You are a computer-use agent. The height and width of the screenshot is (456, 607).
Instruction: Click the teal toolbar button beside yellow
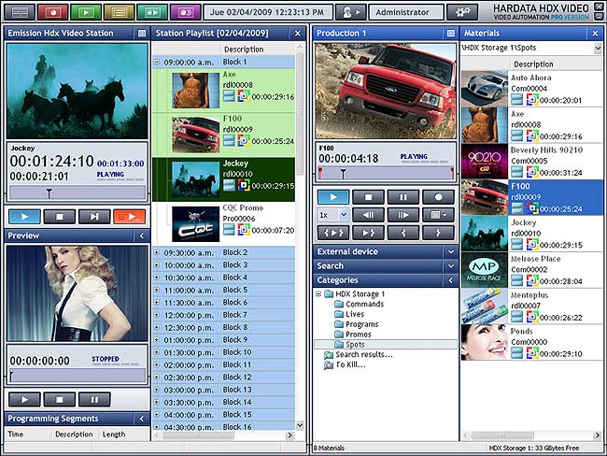[x=152, y=12]
